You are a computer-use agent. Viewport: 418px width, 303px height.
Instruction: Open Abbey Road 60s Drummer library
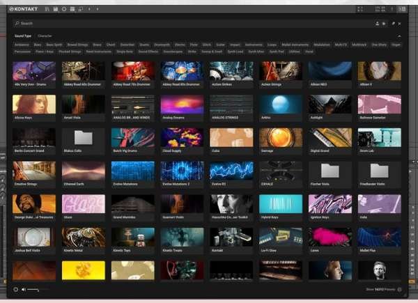[x=84, y=75]
